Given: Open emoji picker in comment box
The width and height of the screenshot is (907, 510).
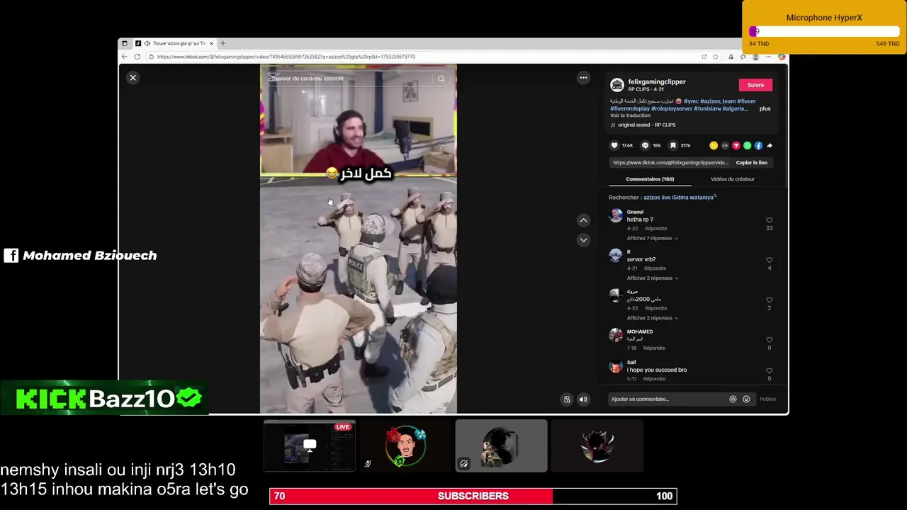Looking at the screenshot, I should (x=746, y=399).
